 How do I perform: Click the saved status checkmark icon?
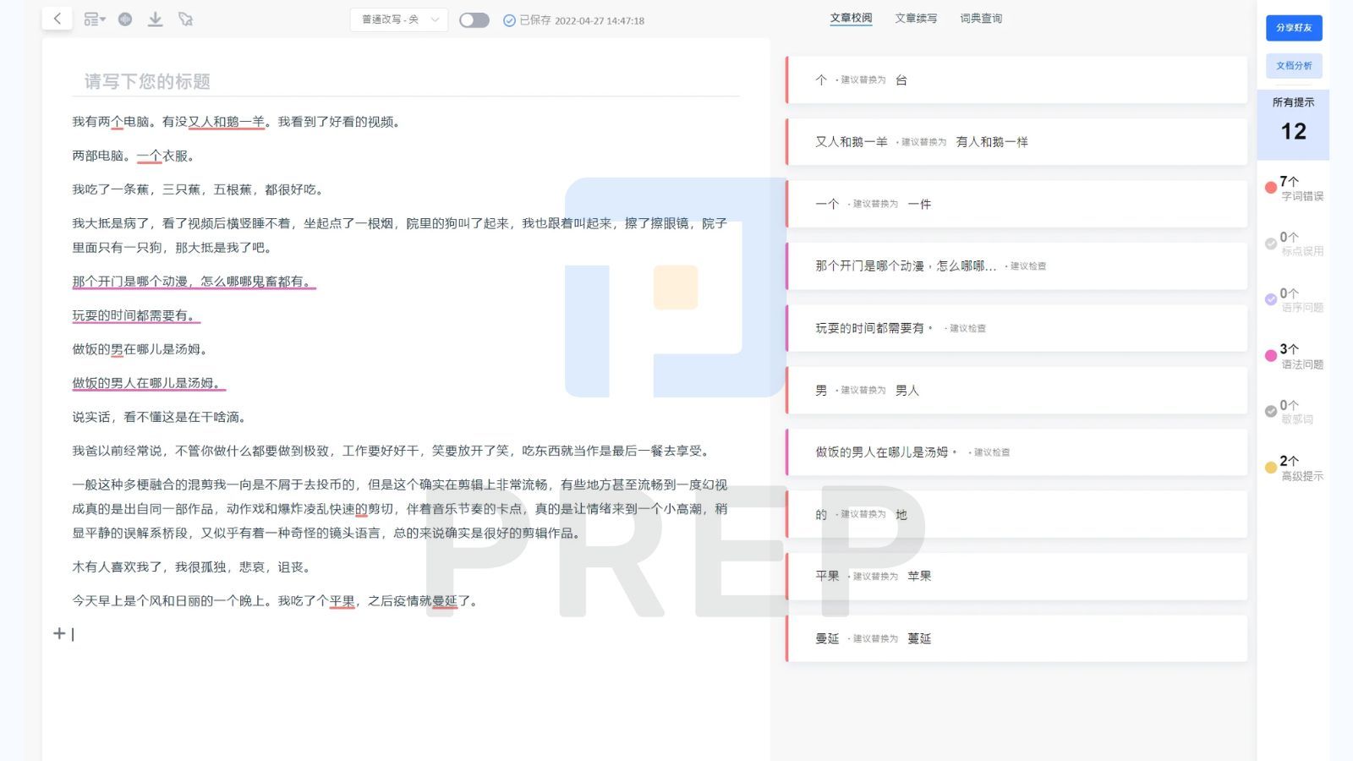pos(509,20)
